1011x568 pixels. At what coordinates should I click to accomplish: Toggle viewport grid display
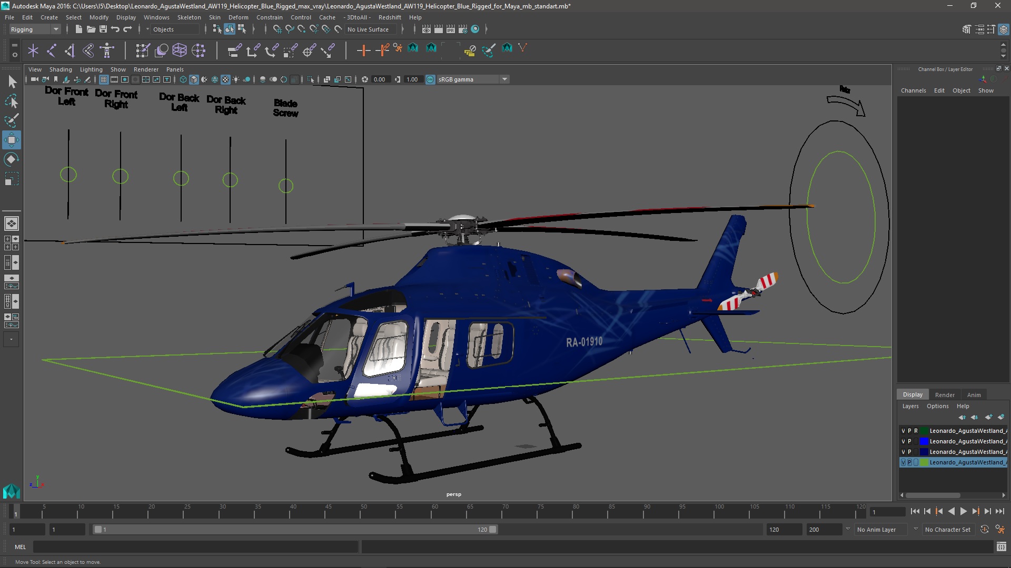point(104,79)
